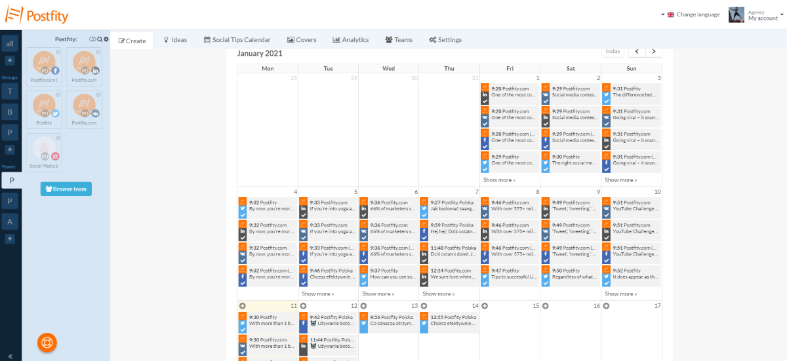This screenshot has width=787, height=361.
Task: Open the 11:48 Postfity Polska 'Dziś ostatni dzień' post
Action: coord(449,254)
